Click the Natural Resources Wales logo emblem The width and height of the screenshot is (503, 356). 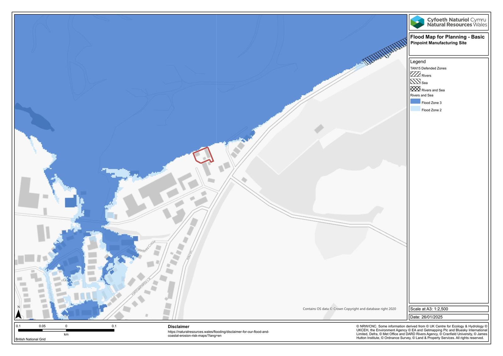(x=417, y=22)
